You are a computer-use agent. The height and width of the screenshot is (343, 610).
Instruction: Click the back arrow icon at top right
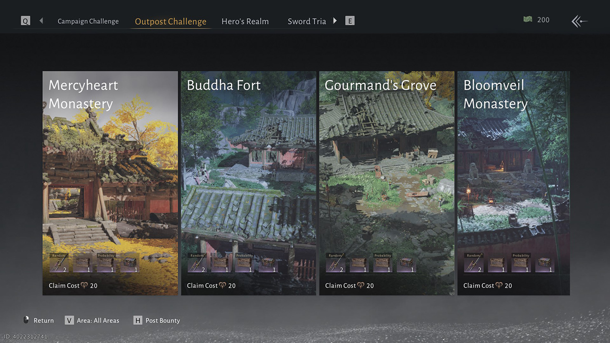[579, 21]
